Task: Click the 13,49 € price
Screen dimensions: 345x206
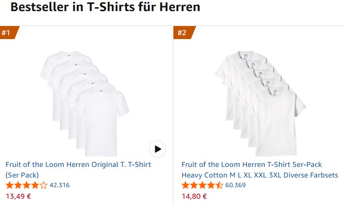Action: click(x=18, y=196)
